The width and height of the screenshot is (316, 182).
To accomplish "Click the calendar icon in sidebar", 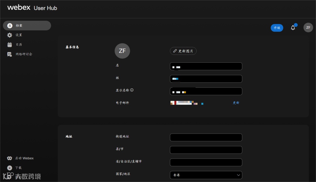I will tap(10, 45).
